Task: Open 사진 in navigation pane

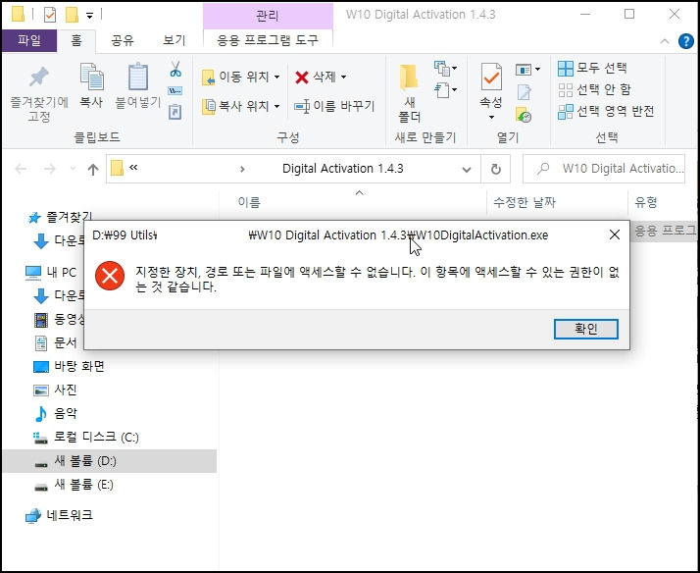Action: pyautogui.click(x=56, y=390)
